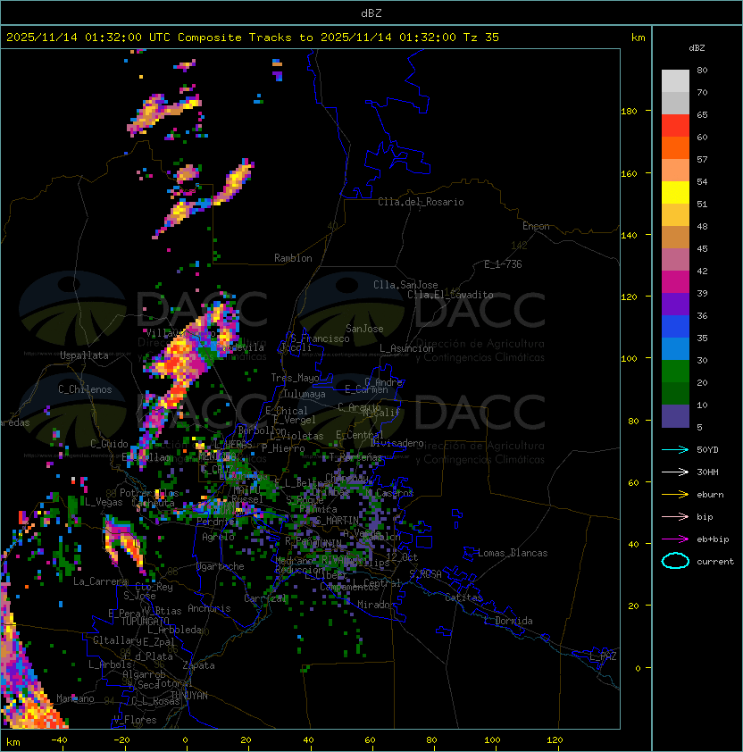Screen dimensions: 743x752
Task: Click the magenta eb+bip arrow in legend
Action: pos(675,539)
